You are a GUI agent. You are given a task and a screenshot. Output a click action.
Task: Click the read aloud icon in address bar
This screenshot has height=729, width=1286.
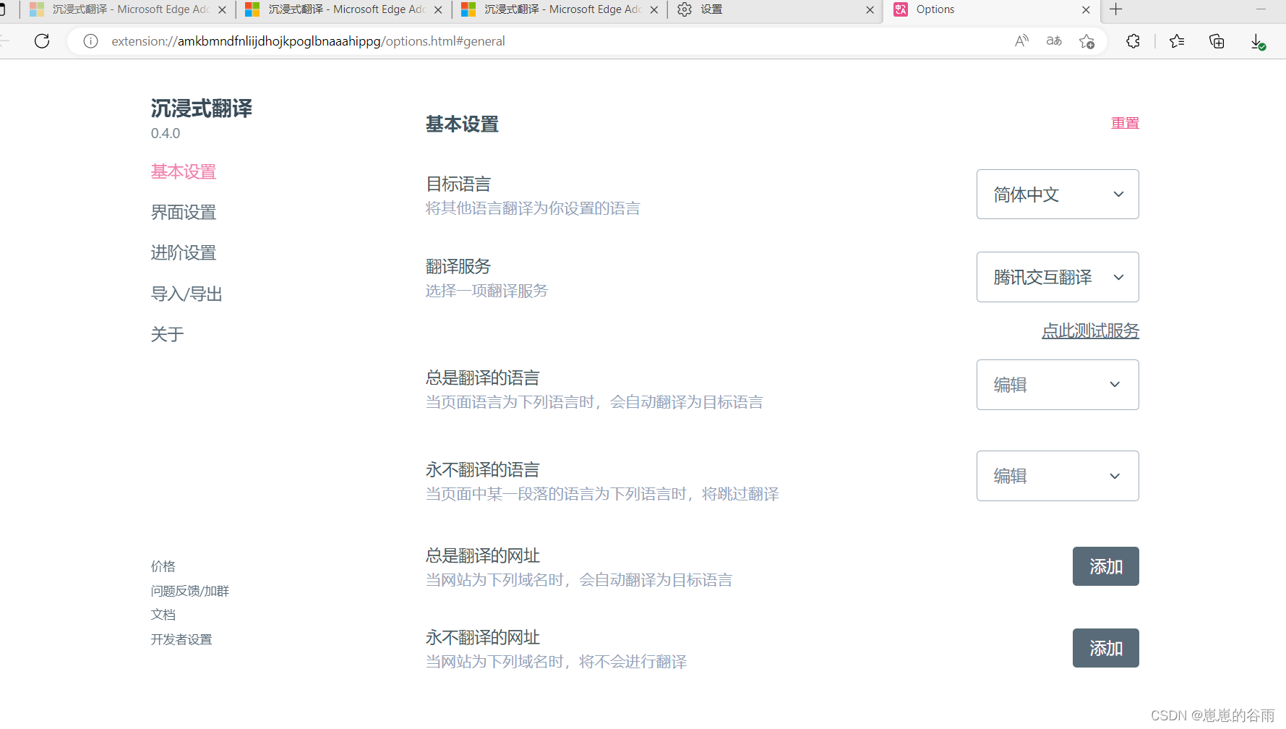tap(1021, 41)
